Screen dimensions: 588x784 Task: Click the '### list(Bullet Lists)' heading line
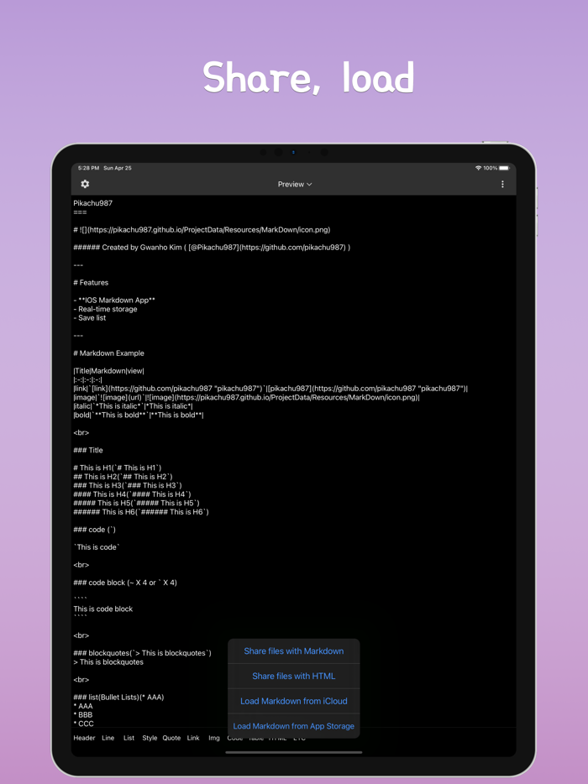coord(118,697)
